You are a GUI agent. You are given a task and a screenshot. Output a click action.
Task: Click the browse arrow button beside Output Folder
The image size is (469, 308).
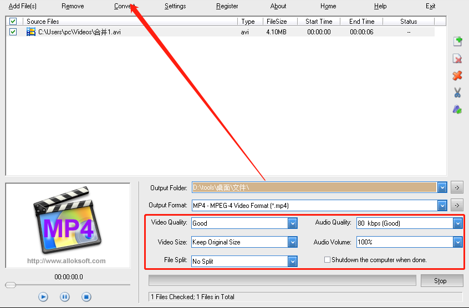click(x=457, y=187)
